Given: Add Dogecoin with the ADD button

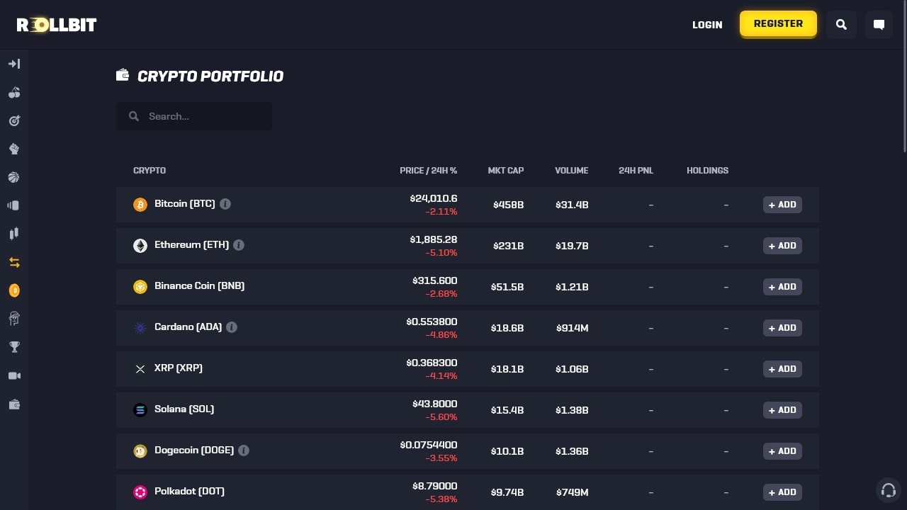Looking at the screenshot, I should (x=782, y=451).
